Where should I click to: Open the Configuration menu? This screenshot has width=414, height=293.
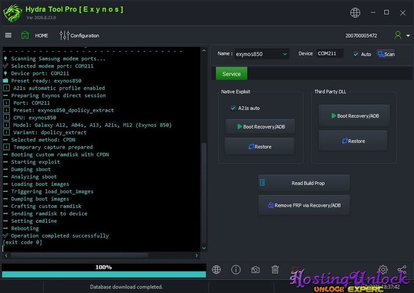coord(85,36)
